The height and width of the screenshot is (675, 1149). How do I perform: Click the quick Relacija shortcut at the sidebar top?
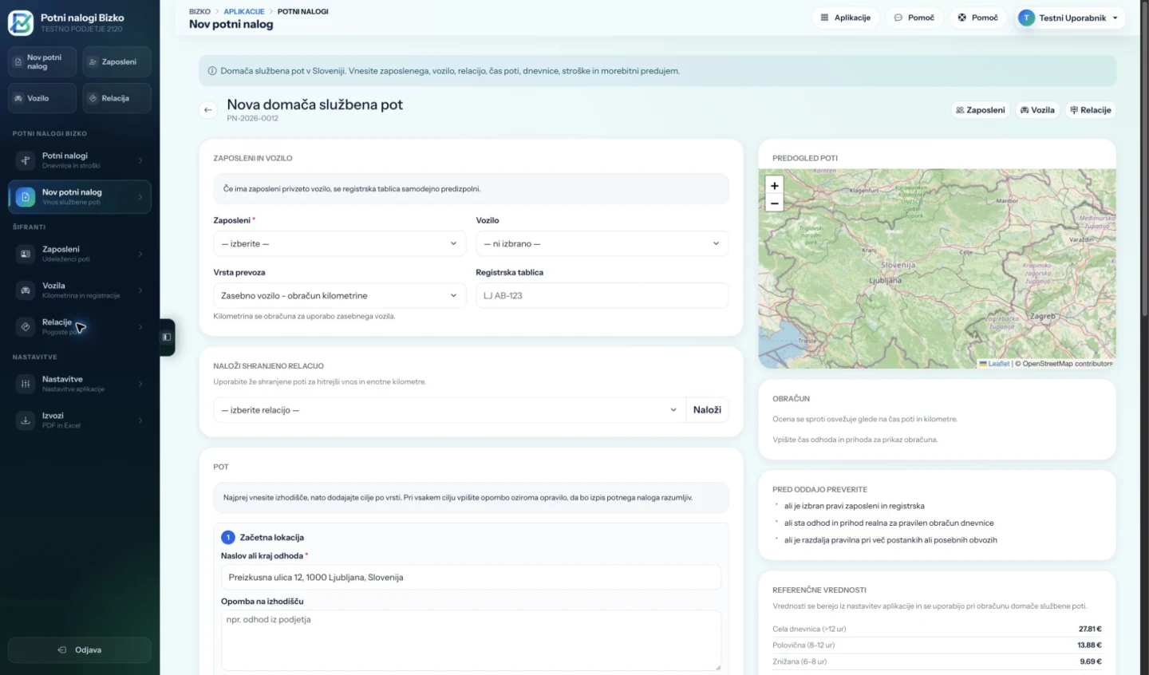coord(116,98)
